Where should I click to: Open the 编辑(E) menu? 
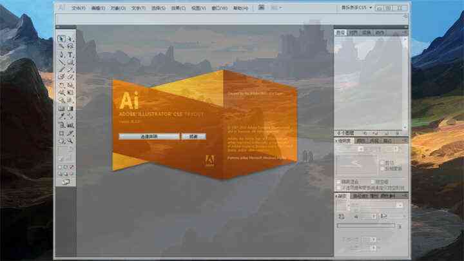(98, 8)
